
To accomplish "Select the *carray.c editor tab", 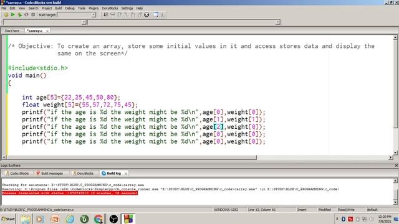I will point(35,30).
